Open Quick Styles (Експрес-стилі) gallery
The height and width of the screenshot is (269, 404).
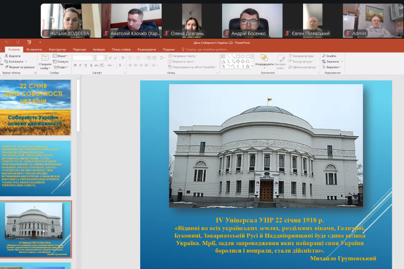point(281,59)
